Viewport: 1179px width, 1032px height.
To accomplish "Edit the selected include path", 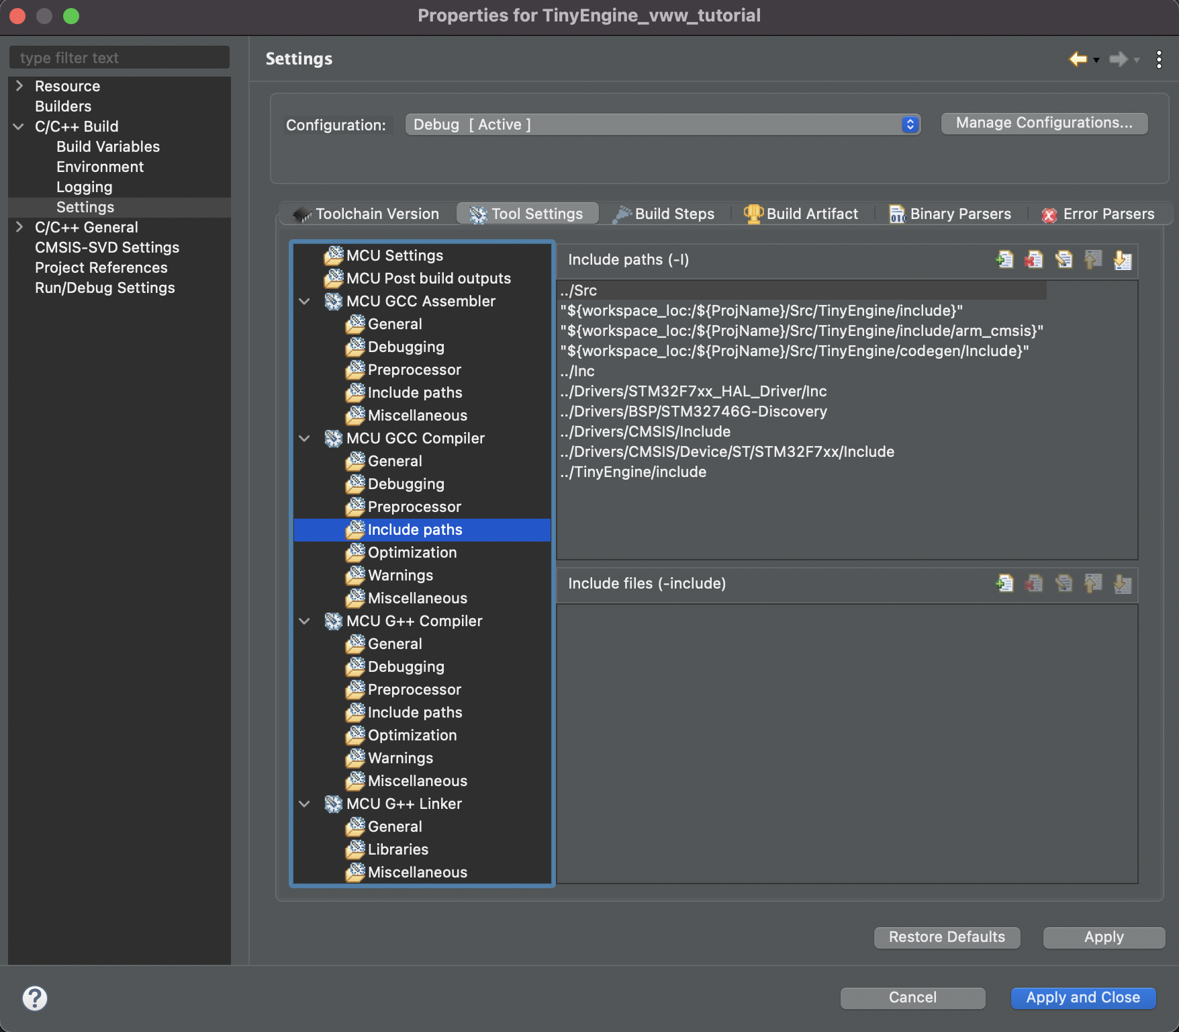I will tap(1064, 259).
